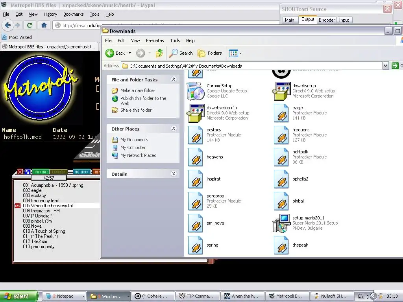This screenshot has width=403, height=302.
Task: Click the Back arrow in Downloads window
Action: (x=110, y=53)
